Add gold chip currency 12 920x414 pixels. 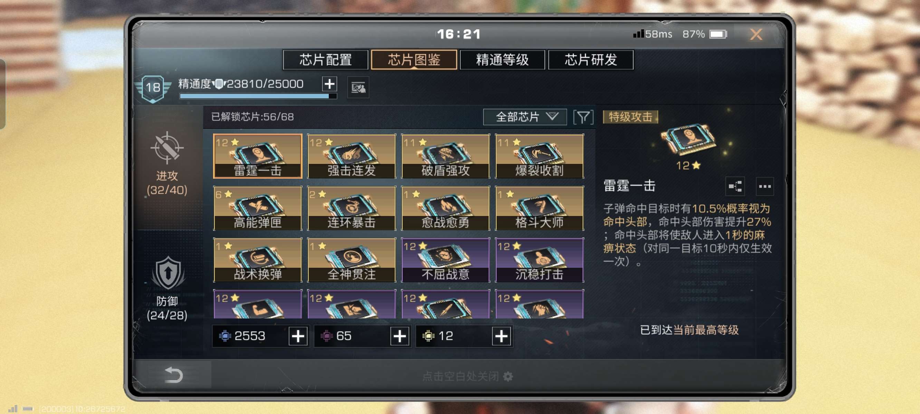(x=501, y=336)
